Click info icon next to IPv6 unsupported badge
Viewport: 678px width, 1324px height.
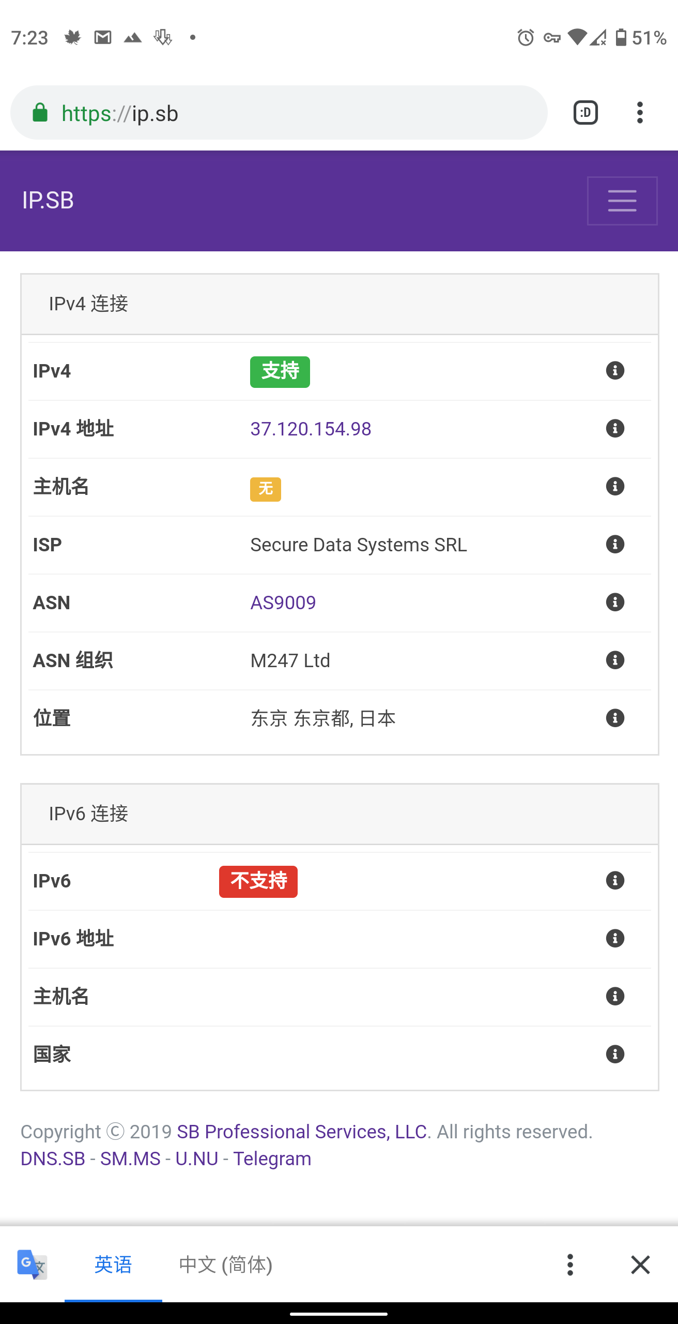[615, 881]
